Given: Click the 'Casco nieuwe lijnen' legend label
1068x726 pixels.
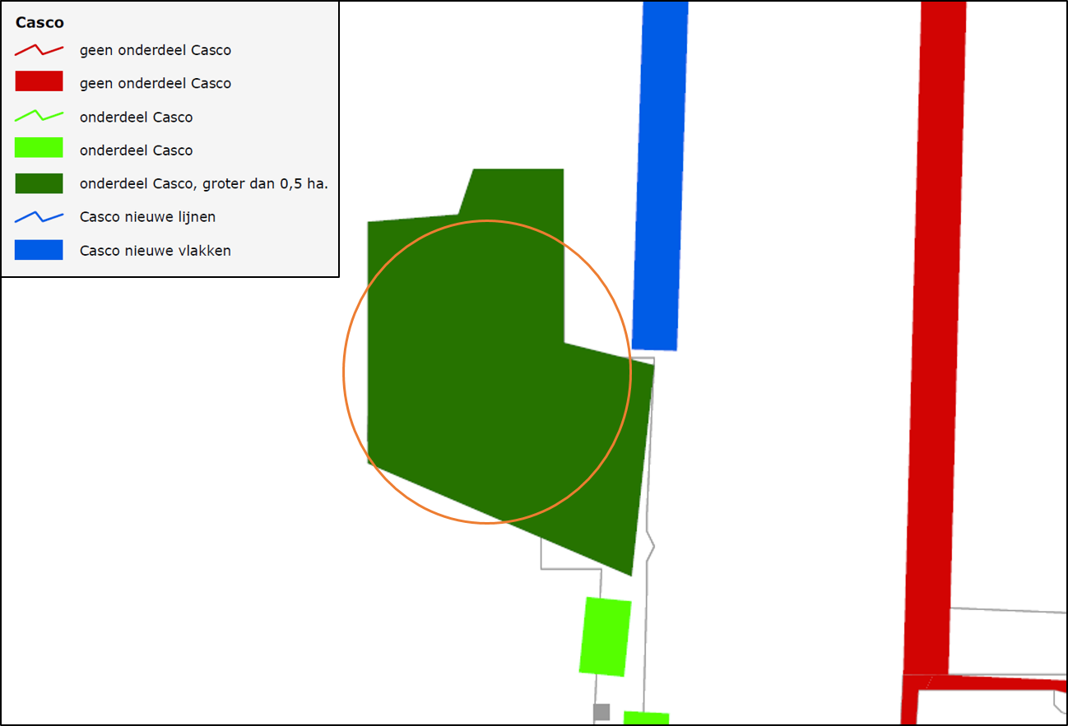Looking at the screenshot, I should pos(148,217).
